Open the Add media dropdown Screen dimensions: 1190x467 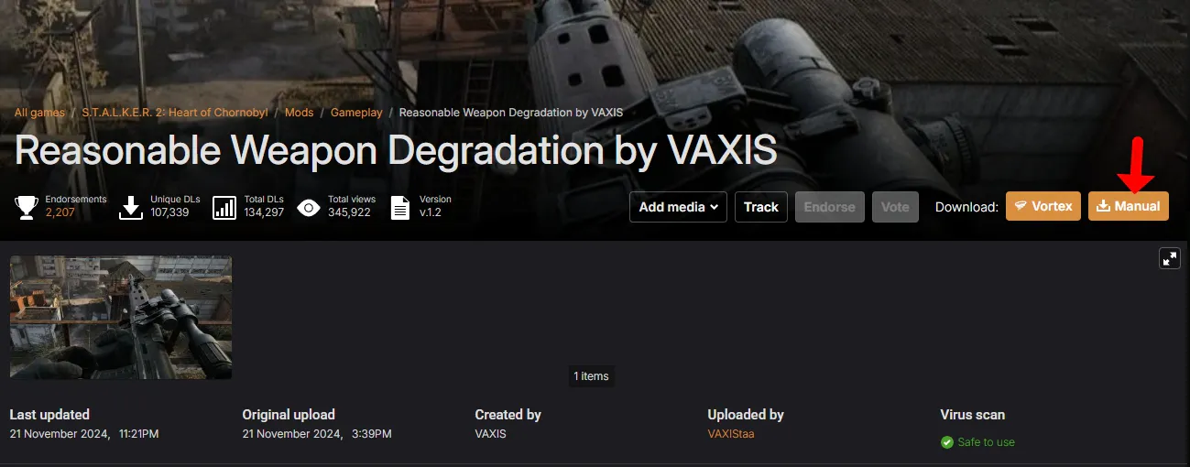click(x=678, y=207)
